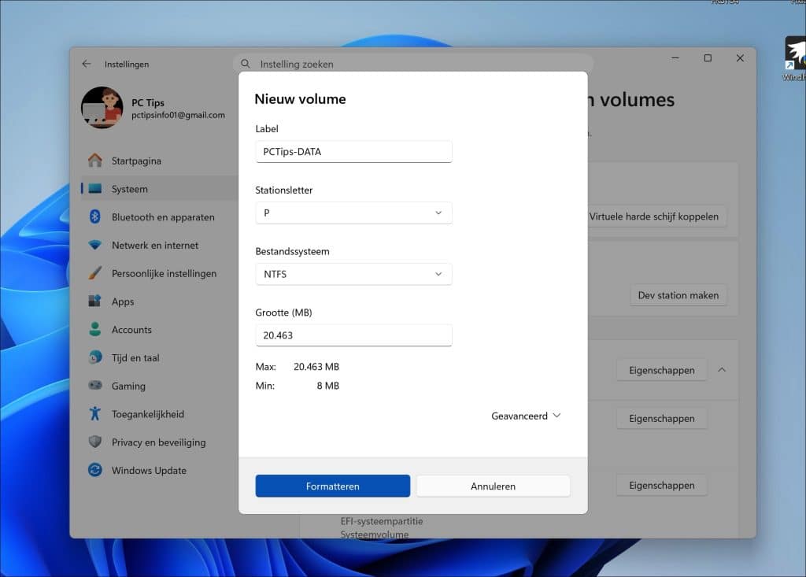806x577 pixels.
Task: Click the Tijd en taal globe icon
Action: pyautogui.click(x=95, y=357)
